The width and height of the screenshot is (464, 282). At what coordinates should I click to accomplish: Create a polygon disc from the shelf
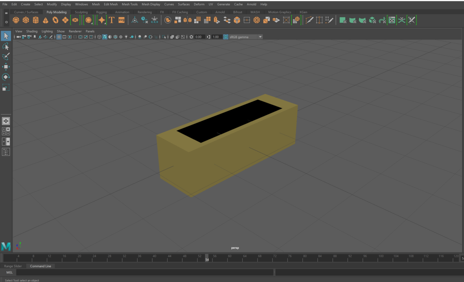[x=75, y=20]
